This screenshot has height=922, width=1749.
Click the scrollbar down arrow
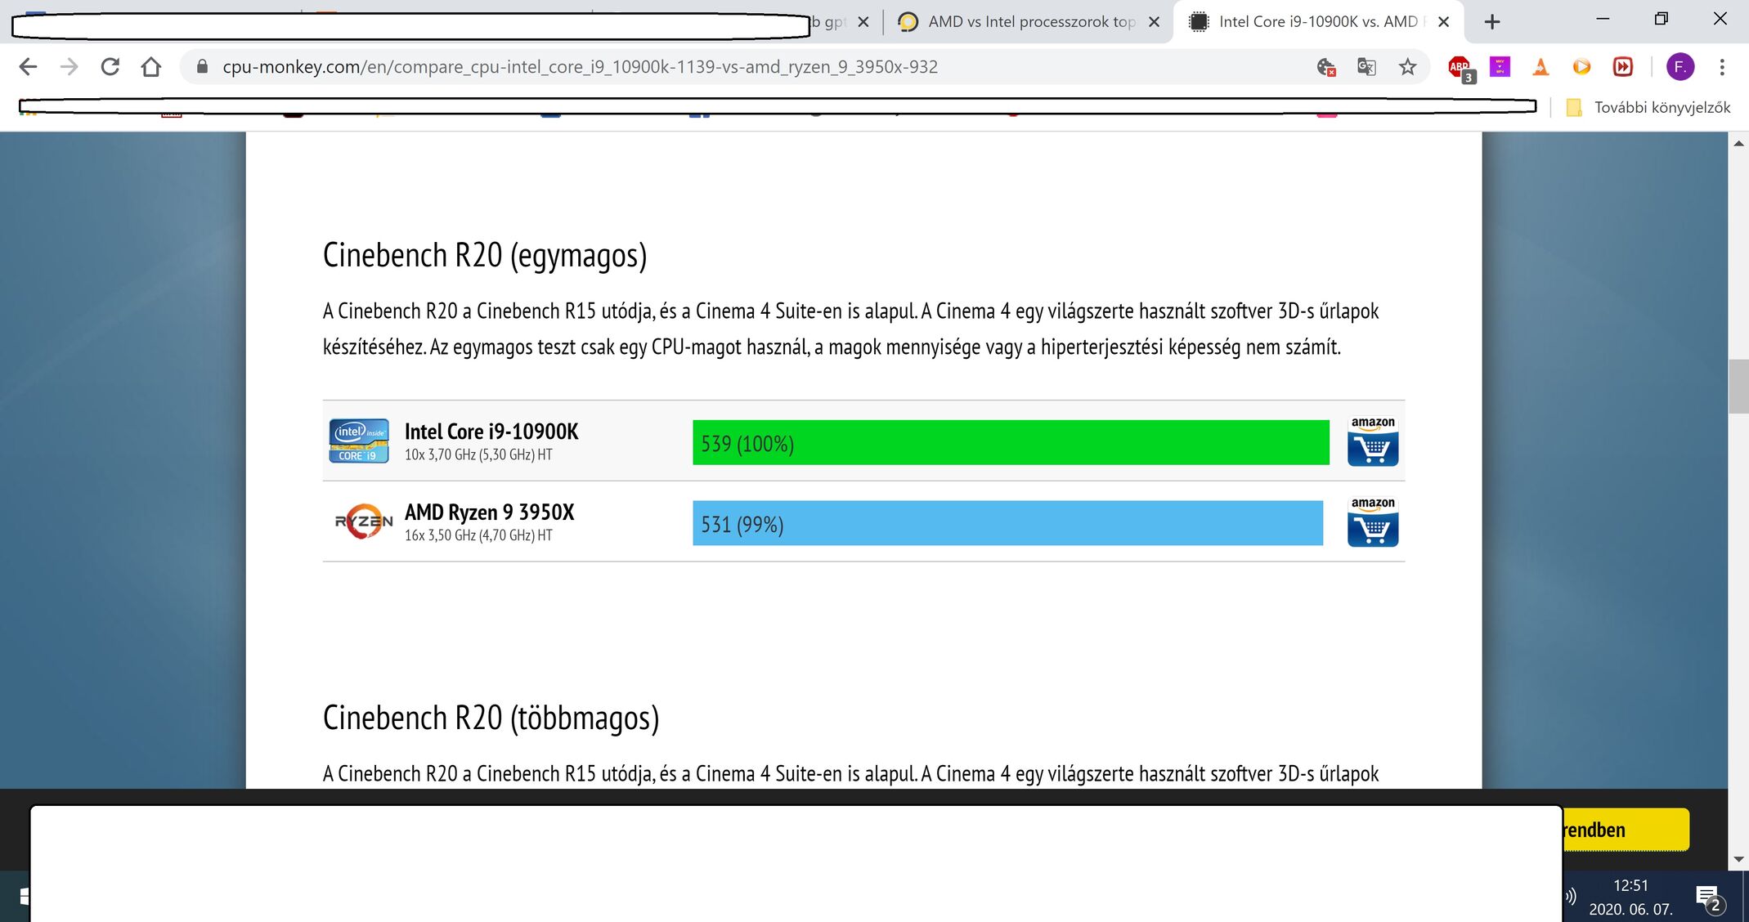pos(1738,860)
